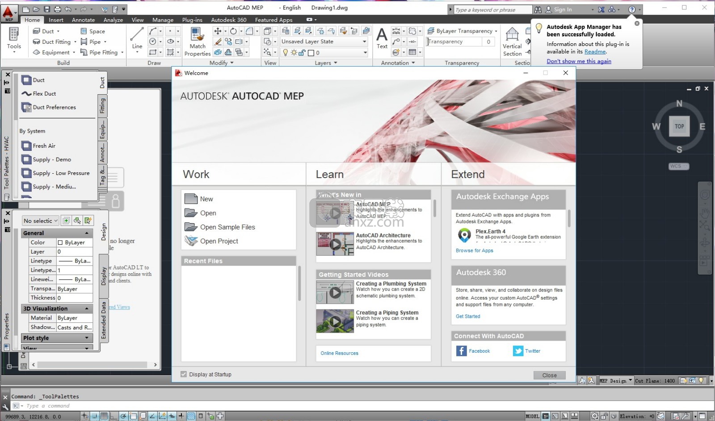Click the Match Properties tool
The height and width of the screenshot is (421, 715).
198,42
